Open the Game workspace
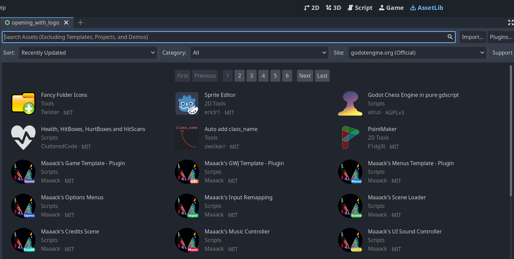This screenshot has height=259, width=514. (x=391, y=8)
